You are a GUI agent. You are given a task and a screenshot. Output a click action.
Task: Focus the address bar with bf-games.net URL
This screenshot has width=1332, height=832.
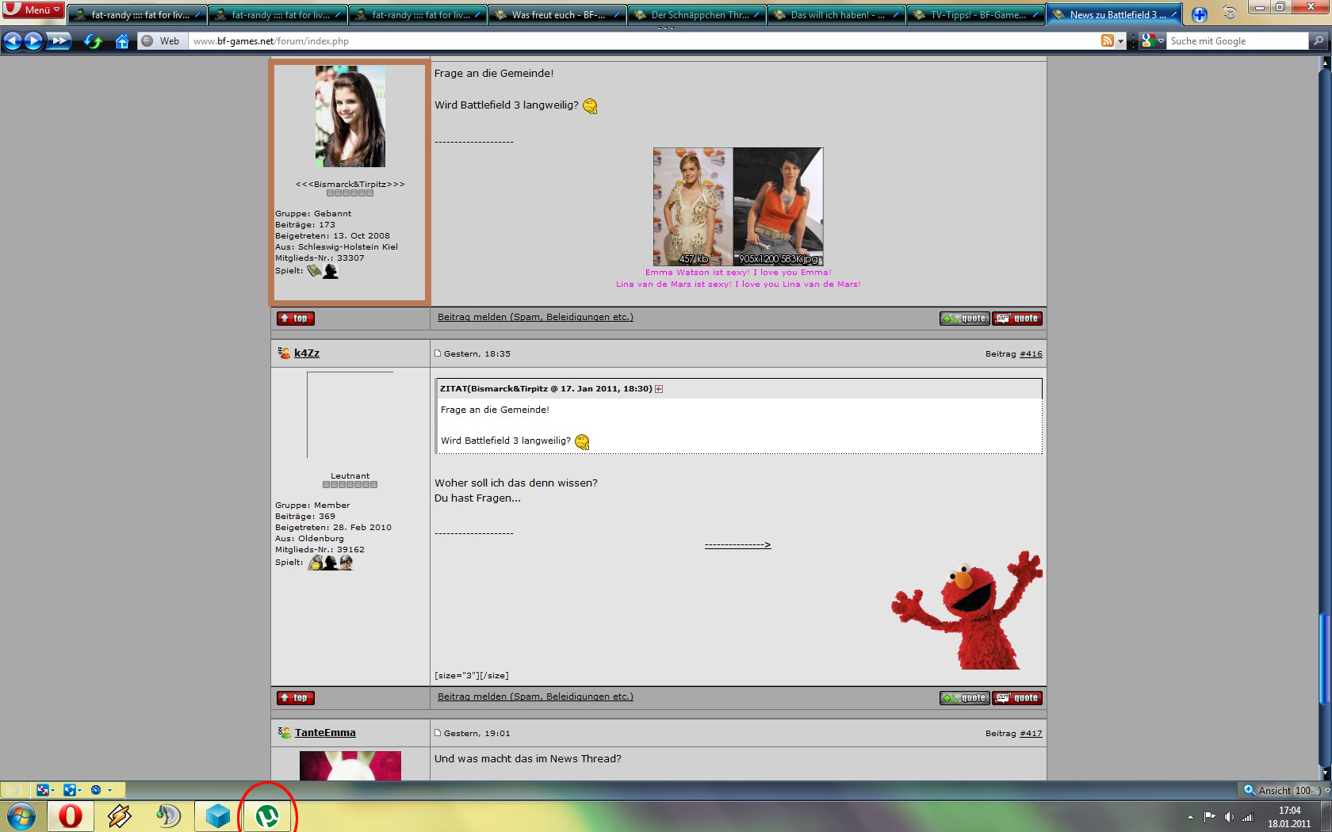pyautogui.click(x=642, y=41)
